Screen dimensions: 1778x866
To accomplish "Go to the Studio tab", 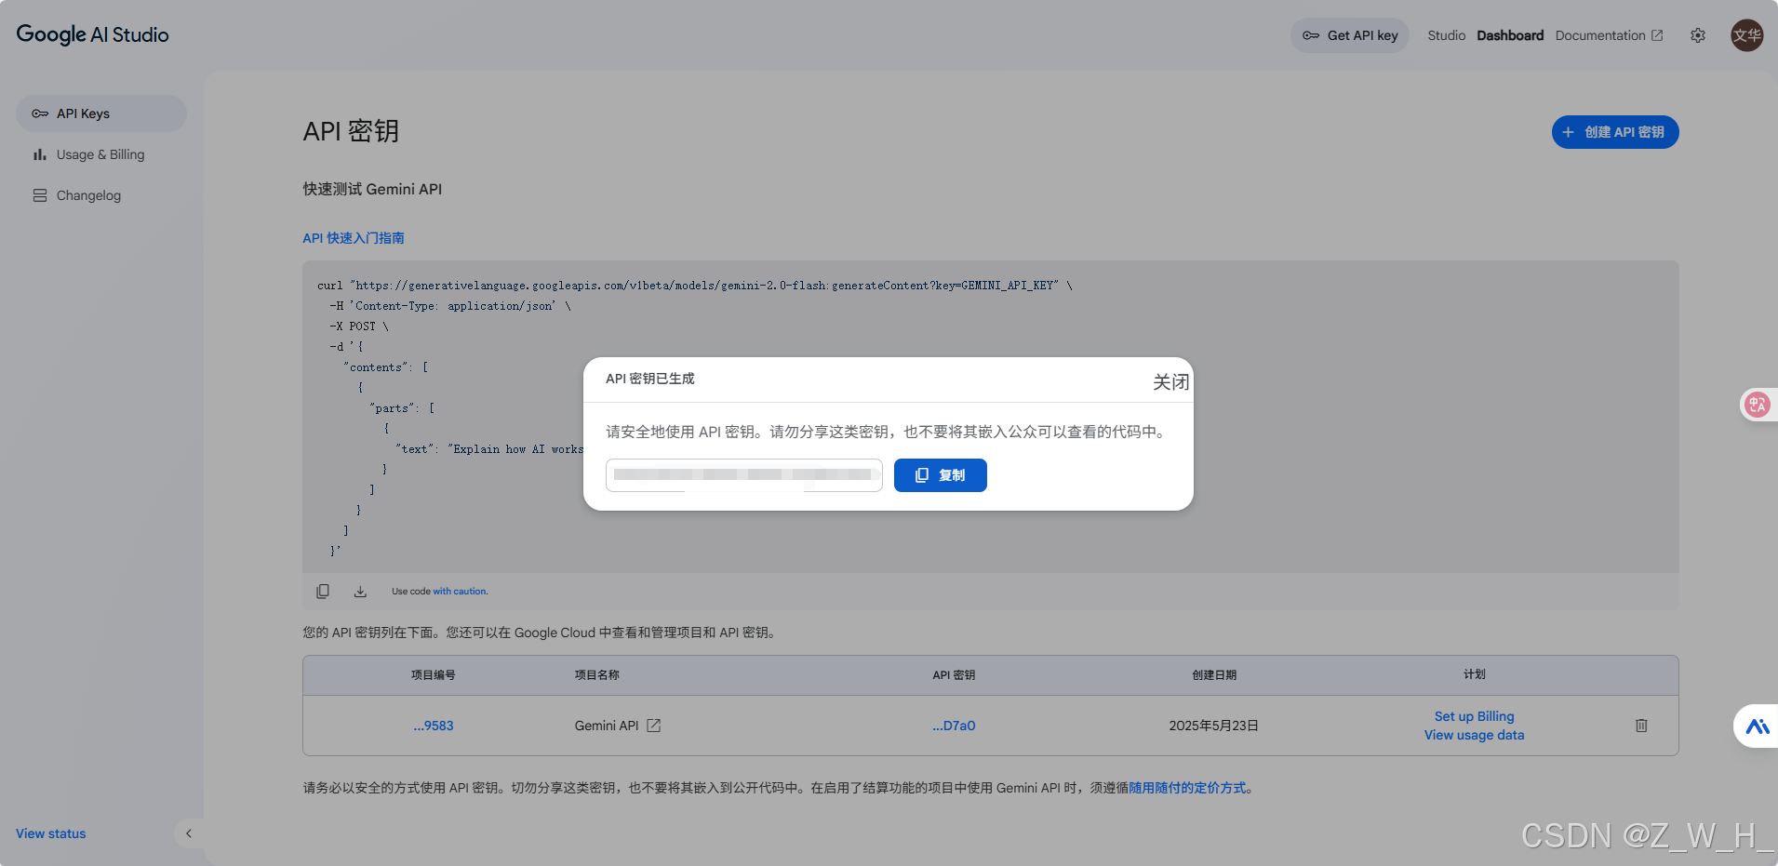I will (x=1446, y=35).
